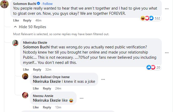Like Solomon Buchi's comment

(x=16, y=20)
